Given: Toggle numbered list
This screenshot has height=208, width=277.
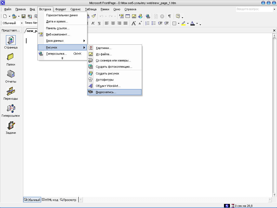Looking at the screenshot, I should point(147,23).
